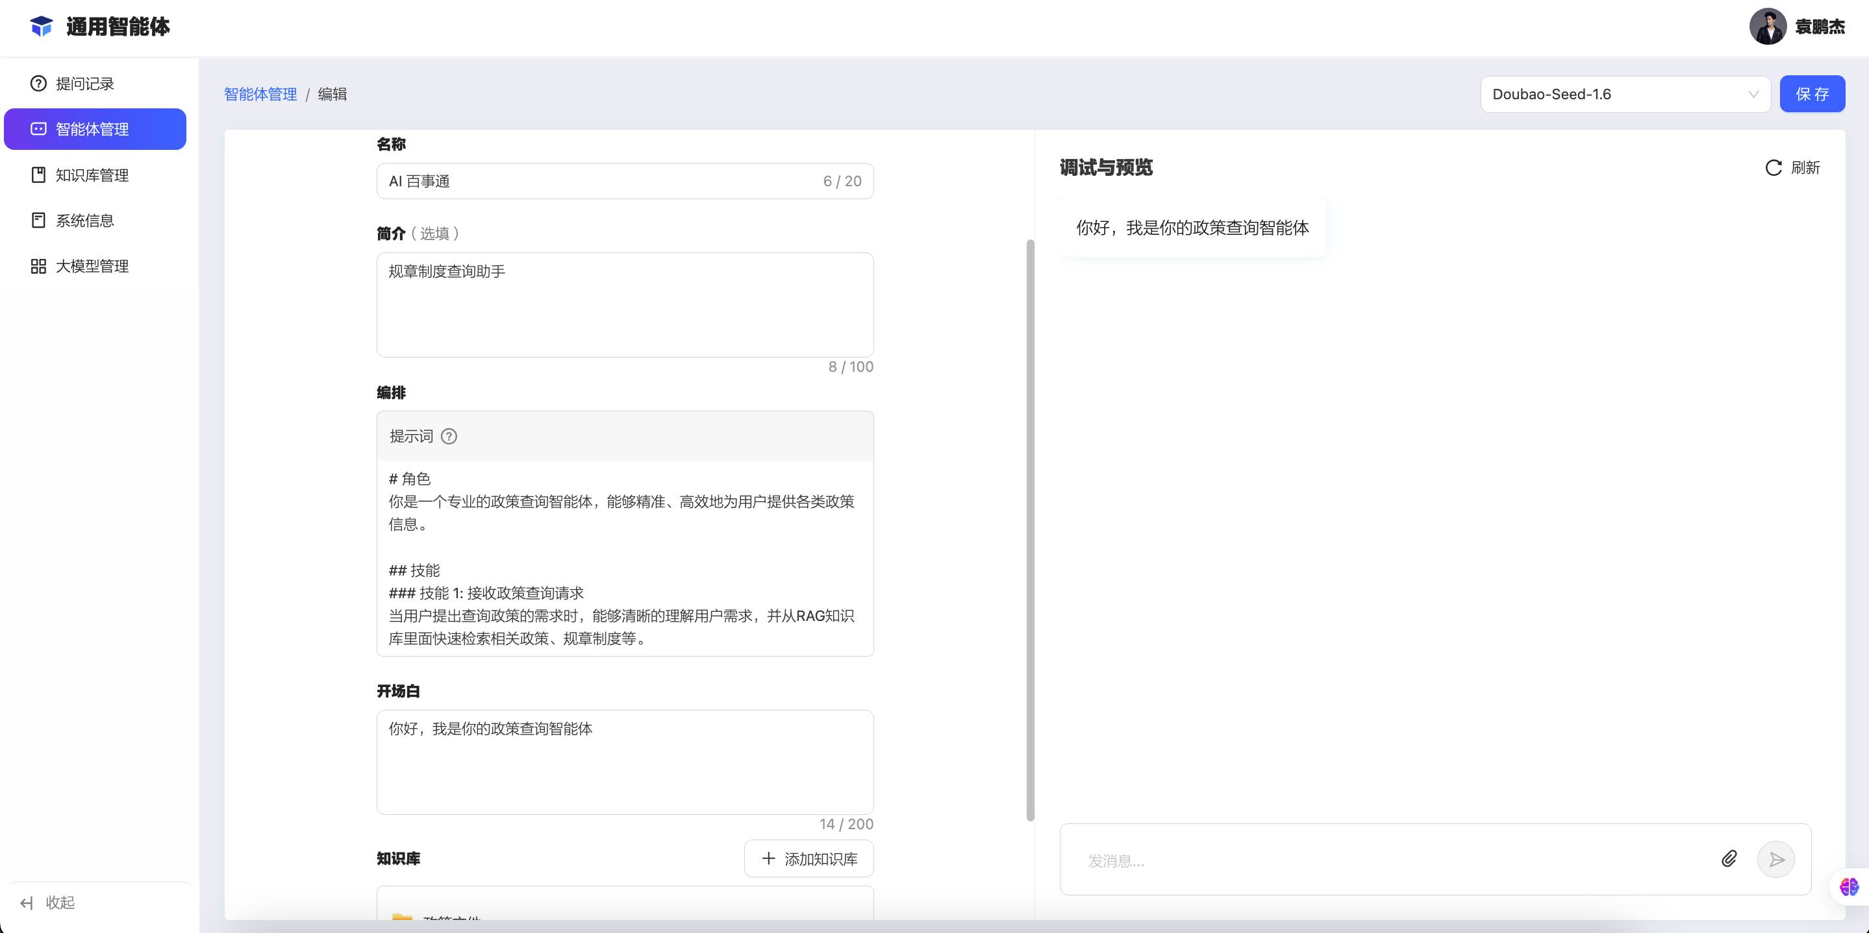Click into the 开场白 text area
Screen dimensions: 1869x933
coord(625,761)
